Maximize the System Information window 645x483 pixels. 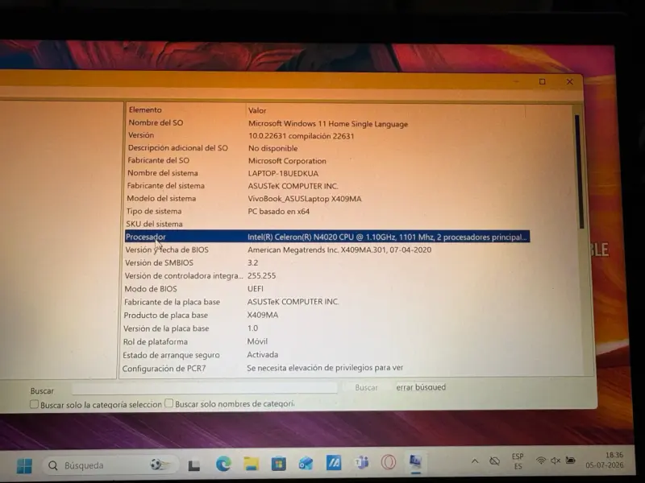coord(542,82)
